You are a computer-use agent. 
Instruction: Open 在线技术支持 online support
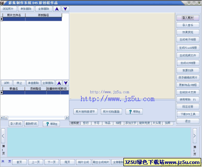click(188, 92)
